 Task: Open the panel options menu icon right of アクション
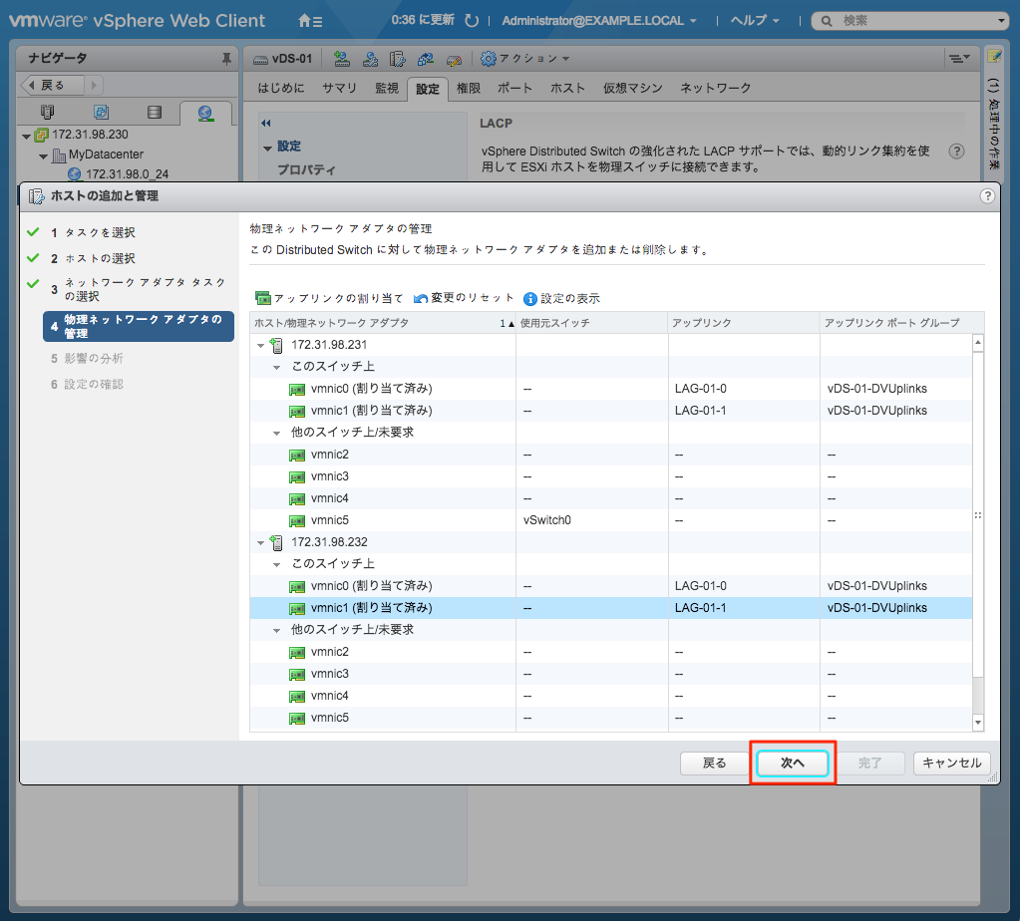(959, 59)
